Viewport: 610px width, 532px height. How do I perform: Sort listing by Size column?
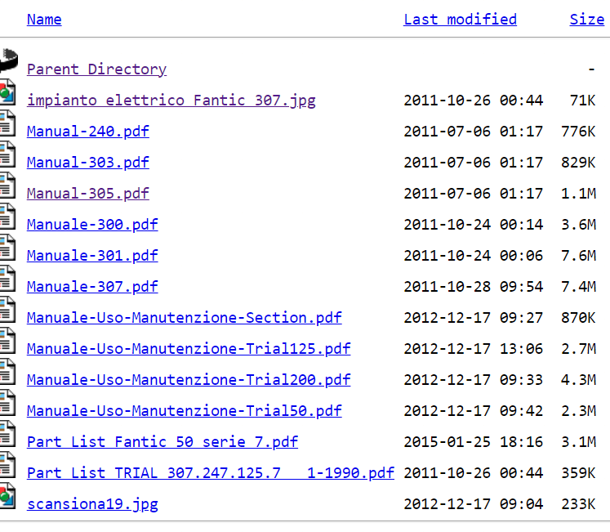coord(586,20)
